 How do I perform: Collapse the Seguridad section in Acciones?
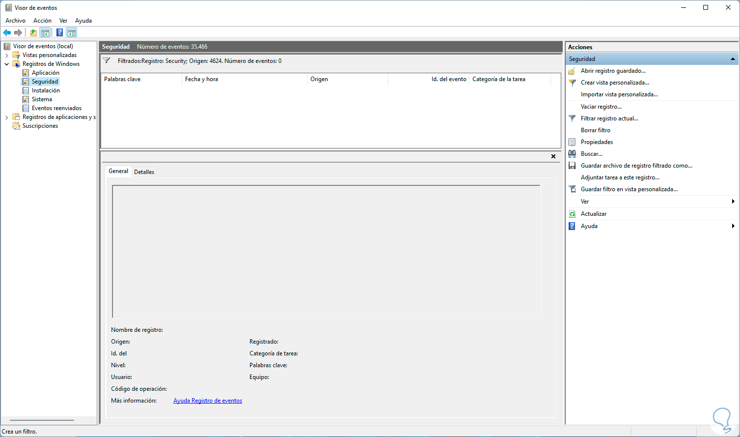pyautogui.click(x=733, y=59)
